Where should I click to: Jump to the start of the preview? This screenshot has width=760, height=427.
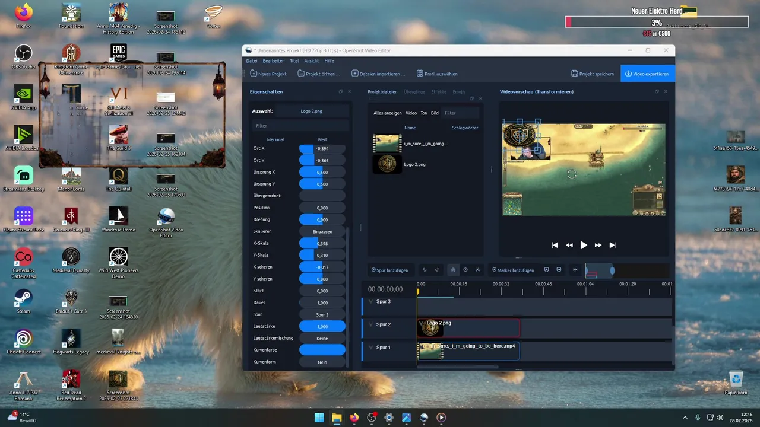click(555, 245)
